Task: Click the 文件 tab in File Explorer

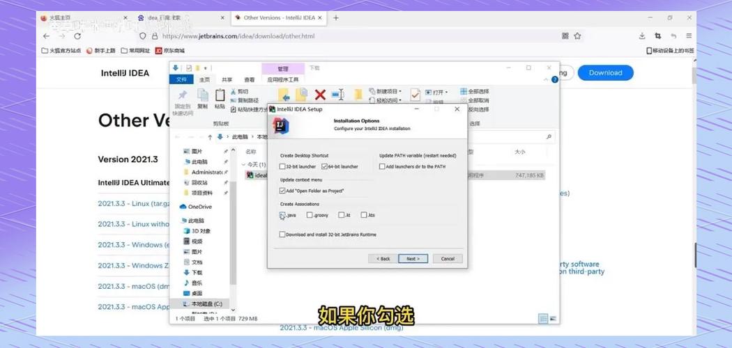Action: pos(181,79)
